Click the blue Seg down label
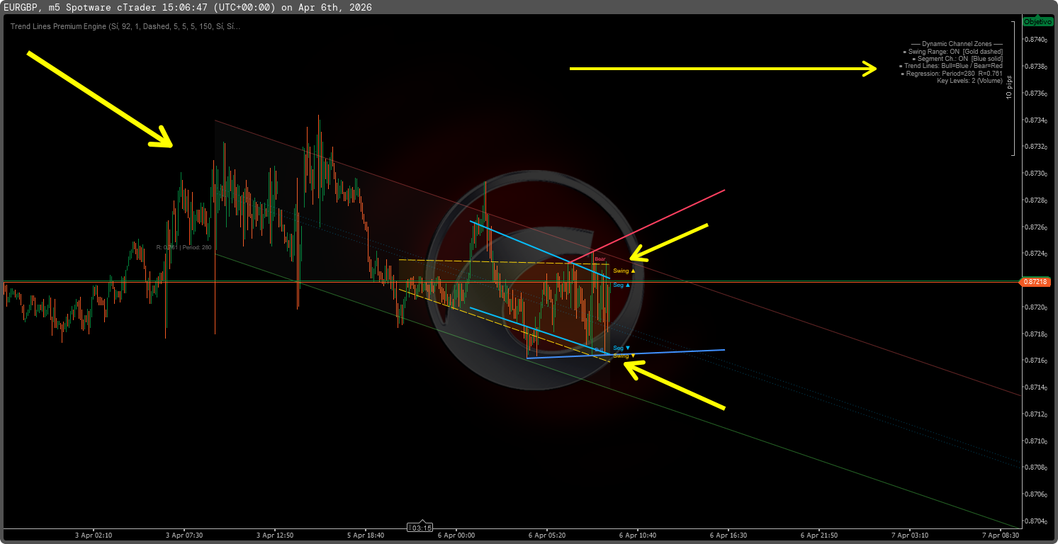The image size is (1058, 544). coord(621,348)
